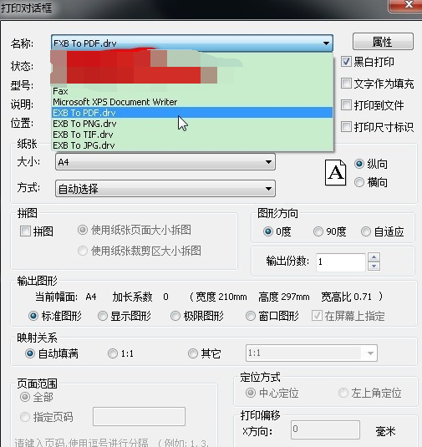422x447 pixels.
Task: Increase output copies with the up spinner arrow
Action: [x=374, y=257]
